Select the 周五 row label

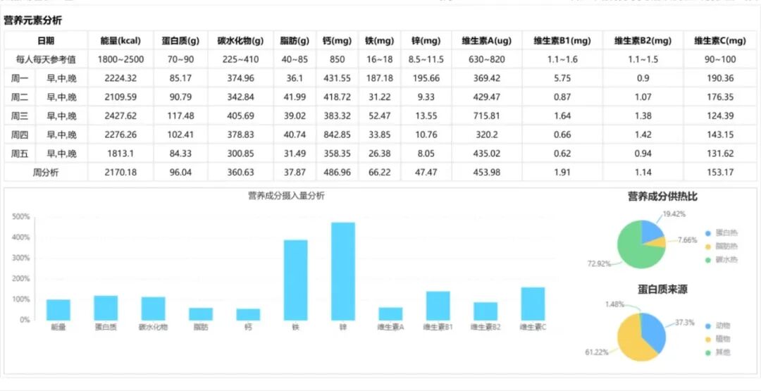(20, 154)
